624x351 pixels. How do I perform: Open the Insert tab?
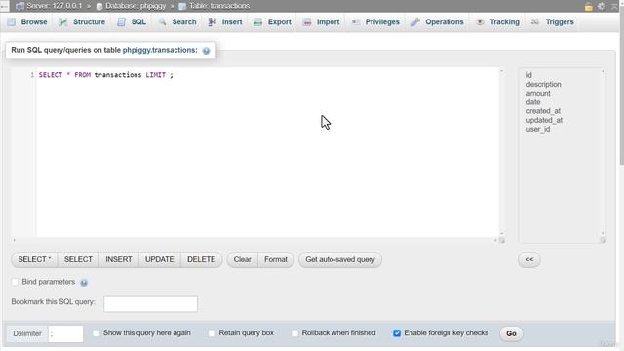click(x=225, y=22)
